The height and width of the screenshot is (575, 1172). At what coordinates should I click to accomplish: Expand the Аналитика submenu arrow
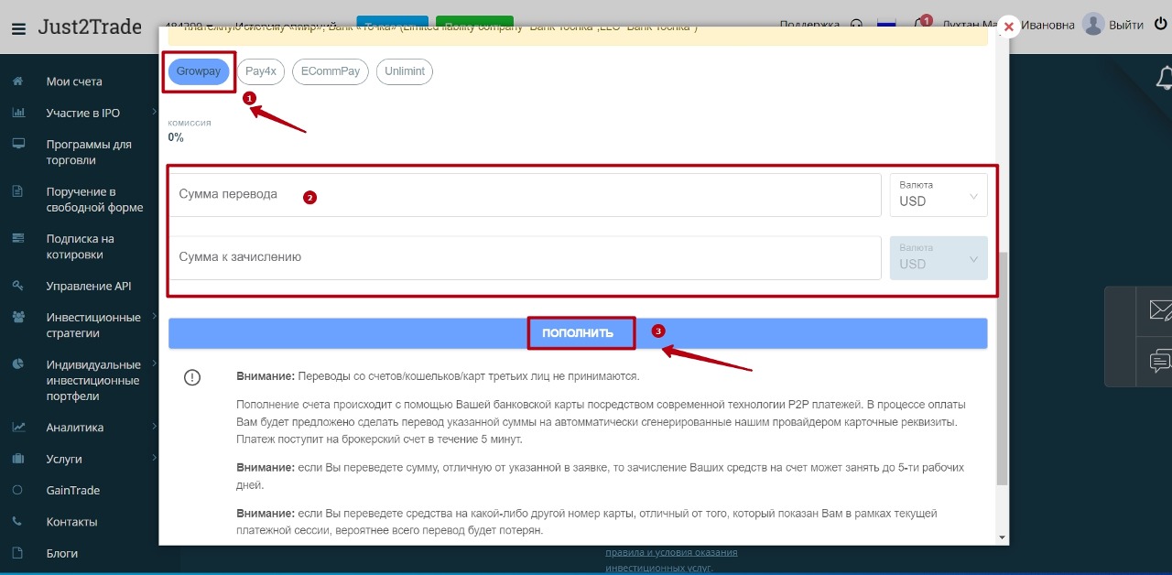(154, 428)
